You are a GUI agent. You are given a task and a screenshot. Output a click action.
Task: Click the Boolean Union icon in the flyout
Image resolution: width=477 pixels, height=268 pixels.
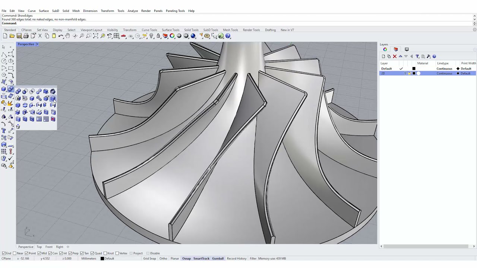(18, 92)
